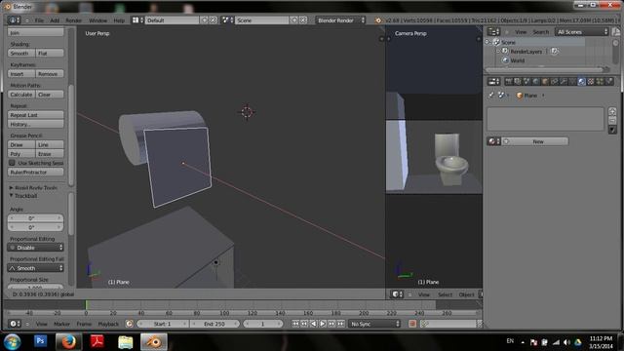Expand the RenderLayers item in outliner

pos(497,52)
